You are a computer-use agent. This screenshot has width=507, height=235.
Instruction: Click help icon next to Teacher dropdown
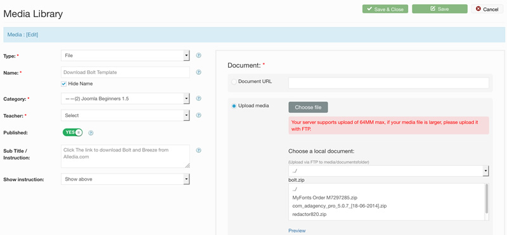point(199,115)
